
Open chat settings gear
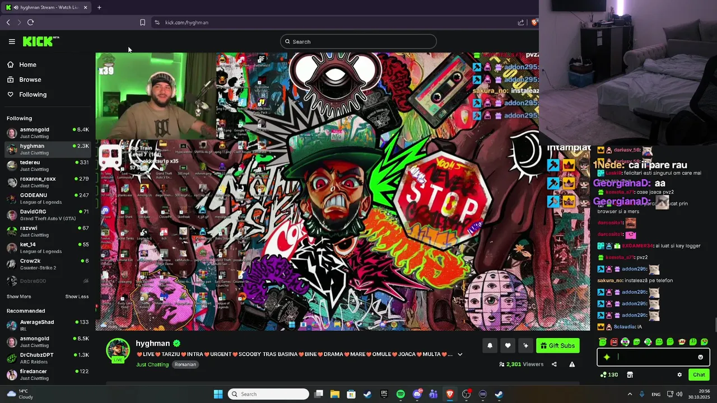(x=679, y=375)
